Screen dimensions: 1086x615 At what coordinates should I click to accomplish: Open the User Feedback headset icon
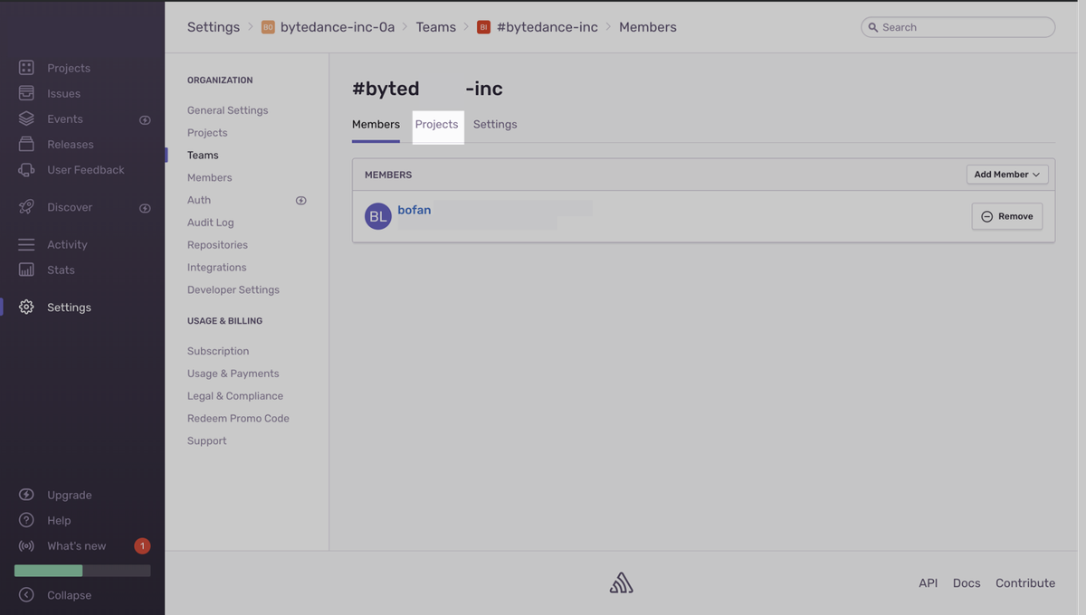[x=26, y=169]
